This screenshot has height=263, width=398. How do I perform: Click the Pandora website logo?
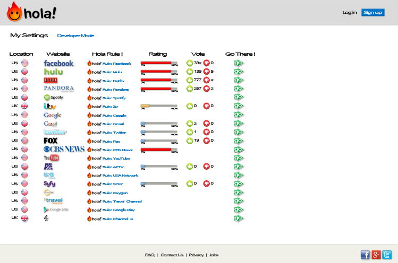tap(58, 89)
